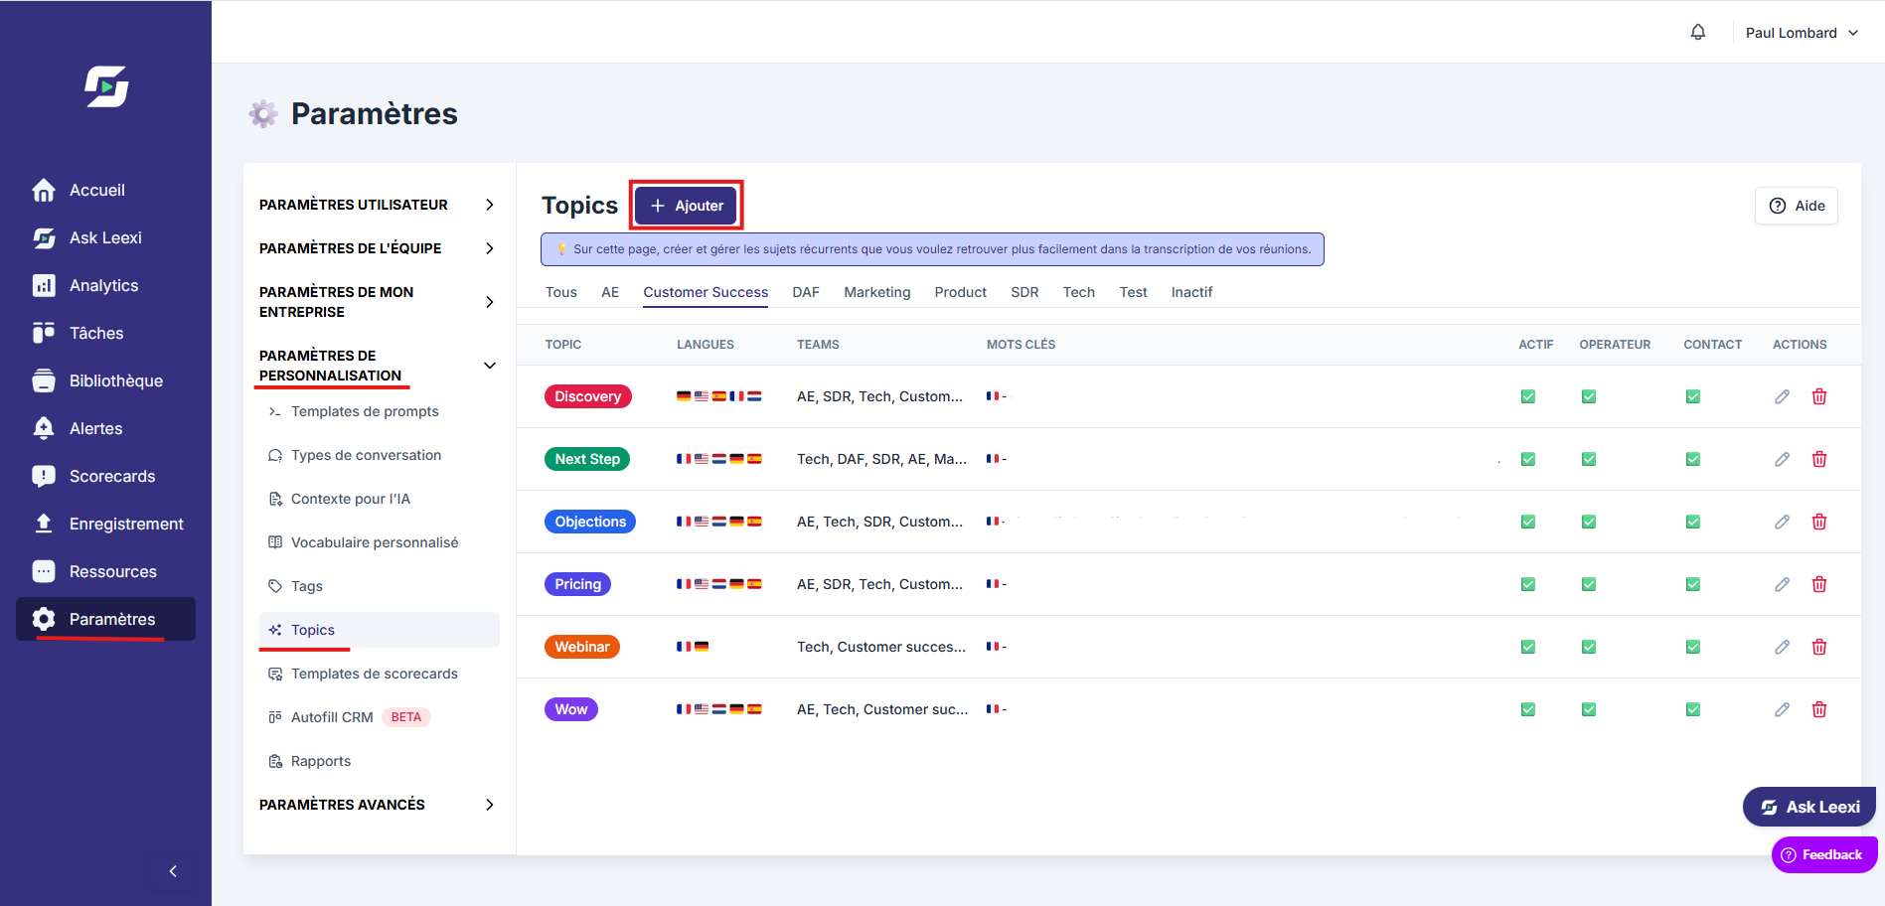Toggle Contact checkbox for Discovery
This screenshot has height=906, width=1885.
point(1693,396)
